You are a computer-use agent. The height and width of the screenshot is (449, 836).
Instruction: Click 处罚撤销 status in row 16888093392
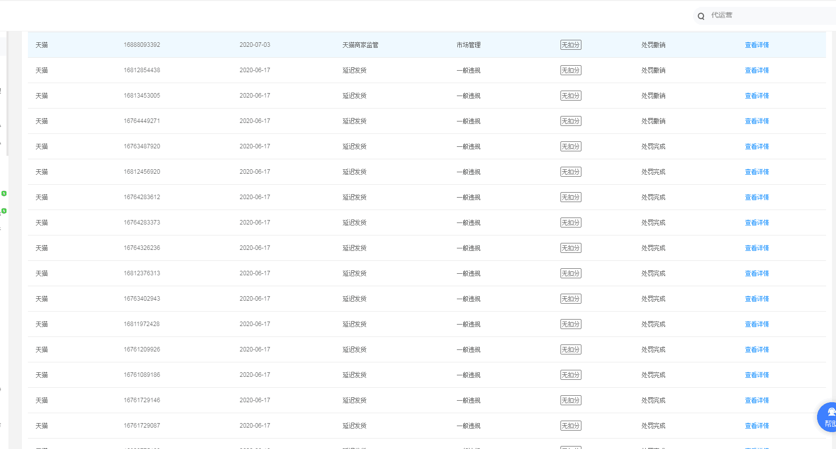[653, 45]
